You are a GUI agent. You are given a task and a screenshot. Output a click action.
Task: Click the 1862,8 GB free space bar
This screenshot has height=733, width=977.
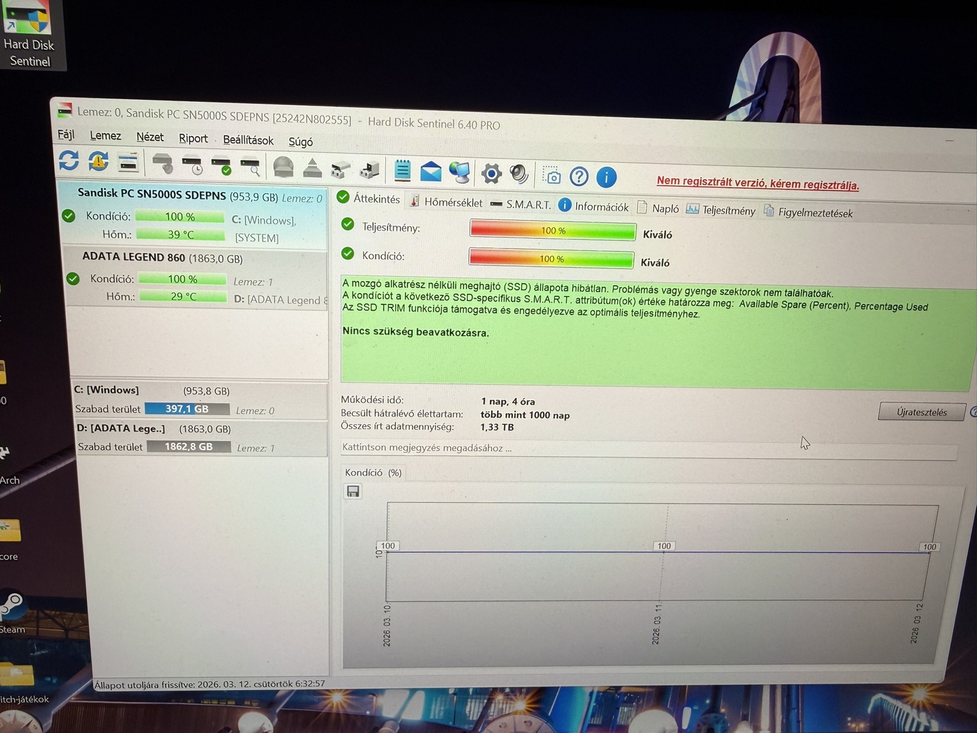189,447
